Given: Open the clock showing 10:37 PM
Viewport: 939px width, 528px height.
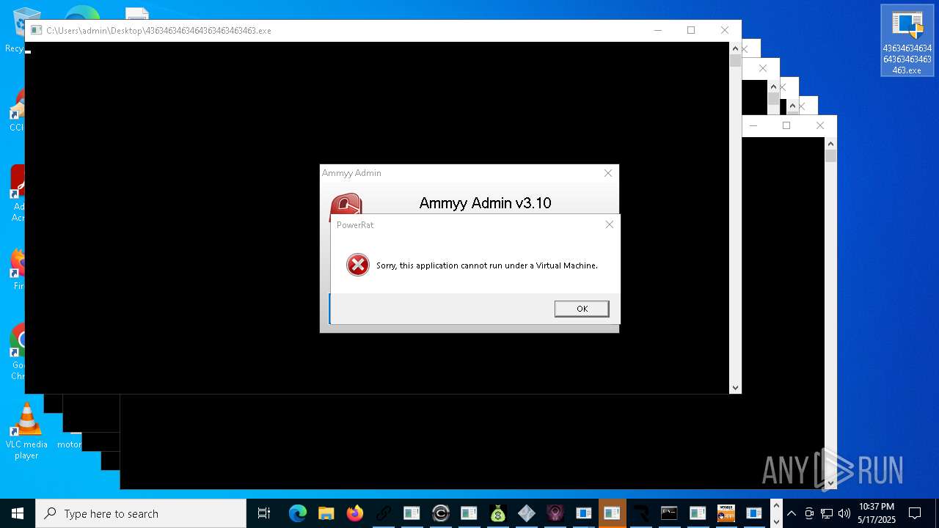Looking at the screenshot, I should point(877,513).
